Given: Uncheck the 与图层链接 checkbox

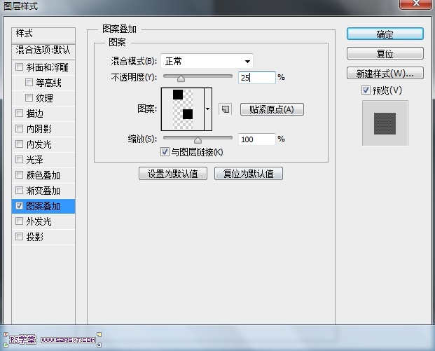Looking at the screenshot, I should (x=165, y=152).
